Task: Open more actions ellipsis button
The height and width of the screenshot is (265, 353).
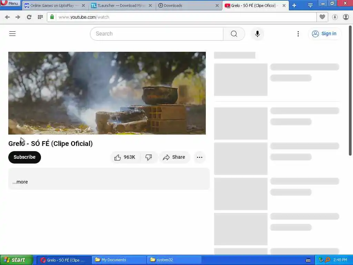Action: tap(200, 157)
